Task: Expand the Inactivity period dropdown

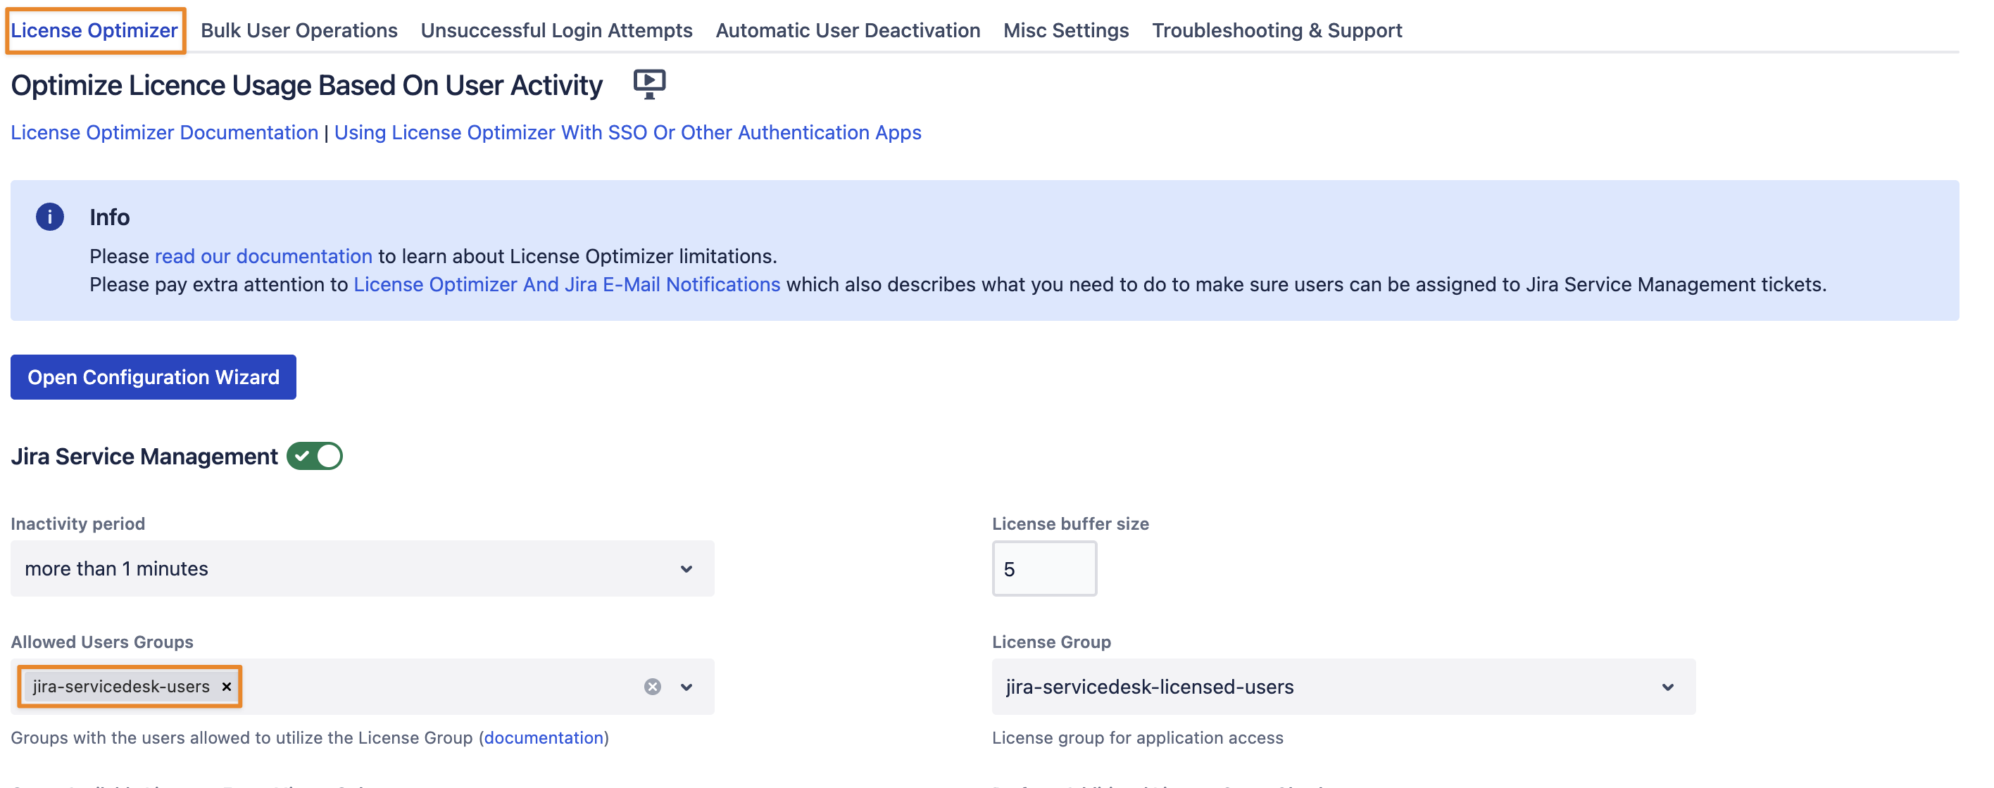Action: (363, 568)
